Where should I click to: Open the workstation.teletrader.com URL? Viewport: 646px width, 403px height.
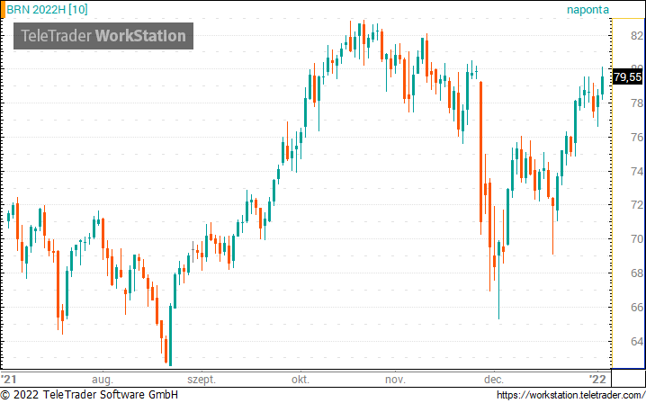point(570,395)
